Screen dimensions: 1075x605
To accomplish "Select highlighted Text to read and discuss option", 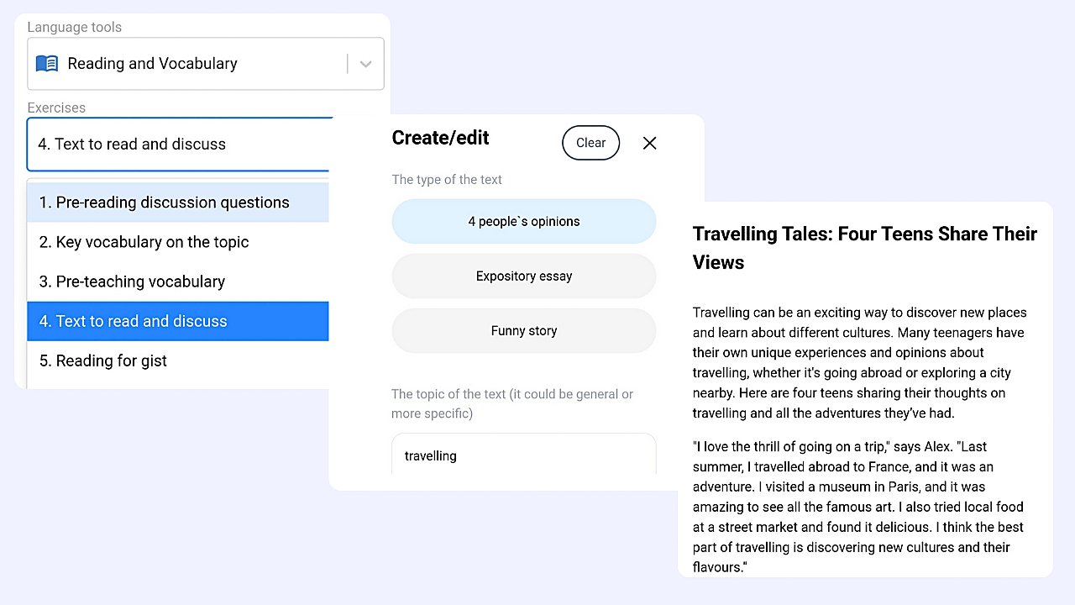I will pyautogui.click(x=178, y=321).
